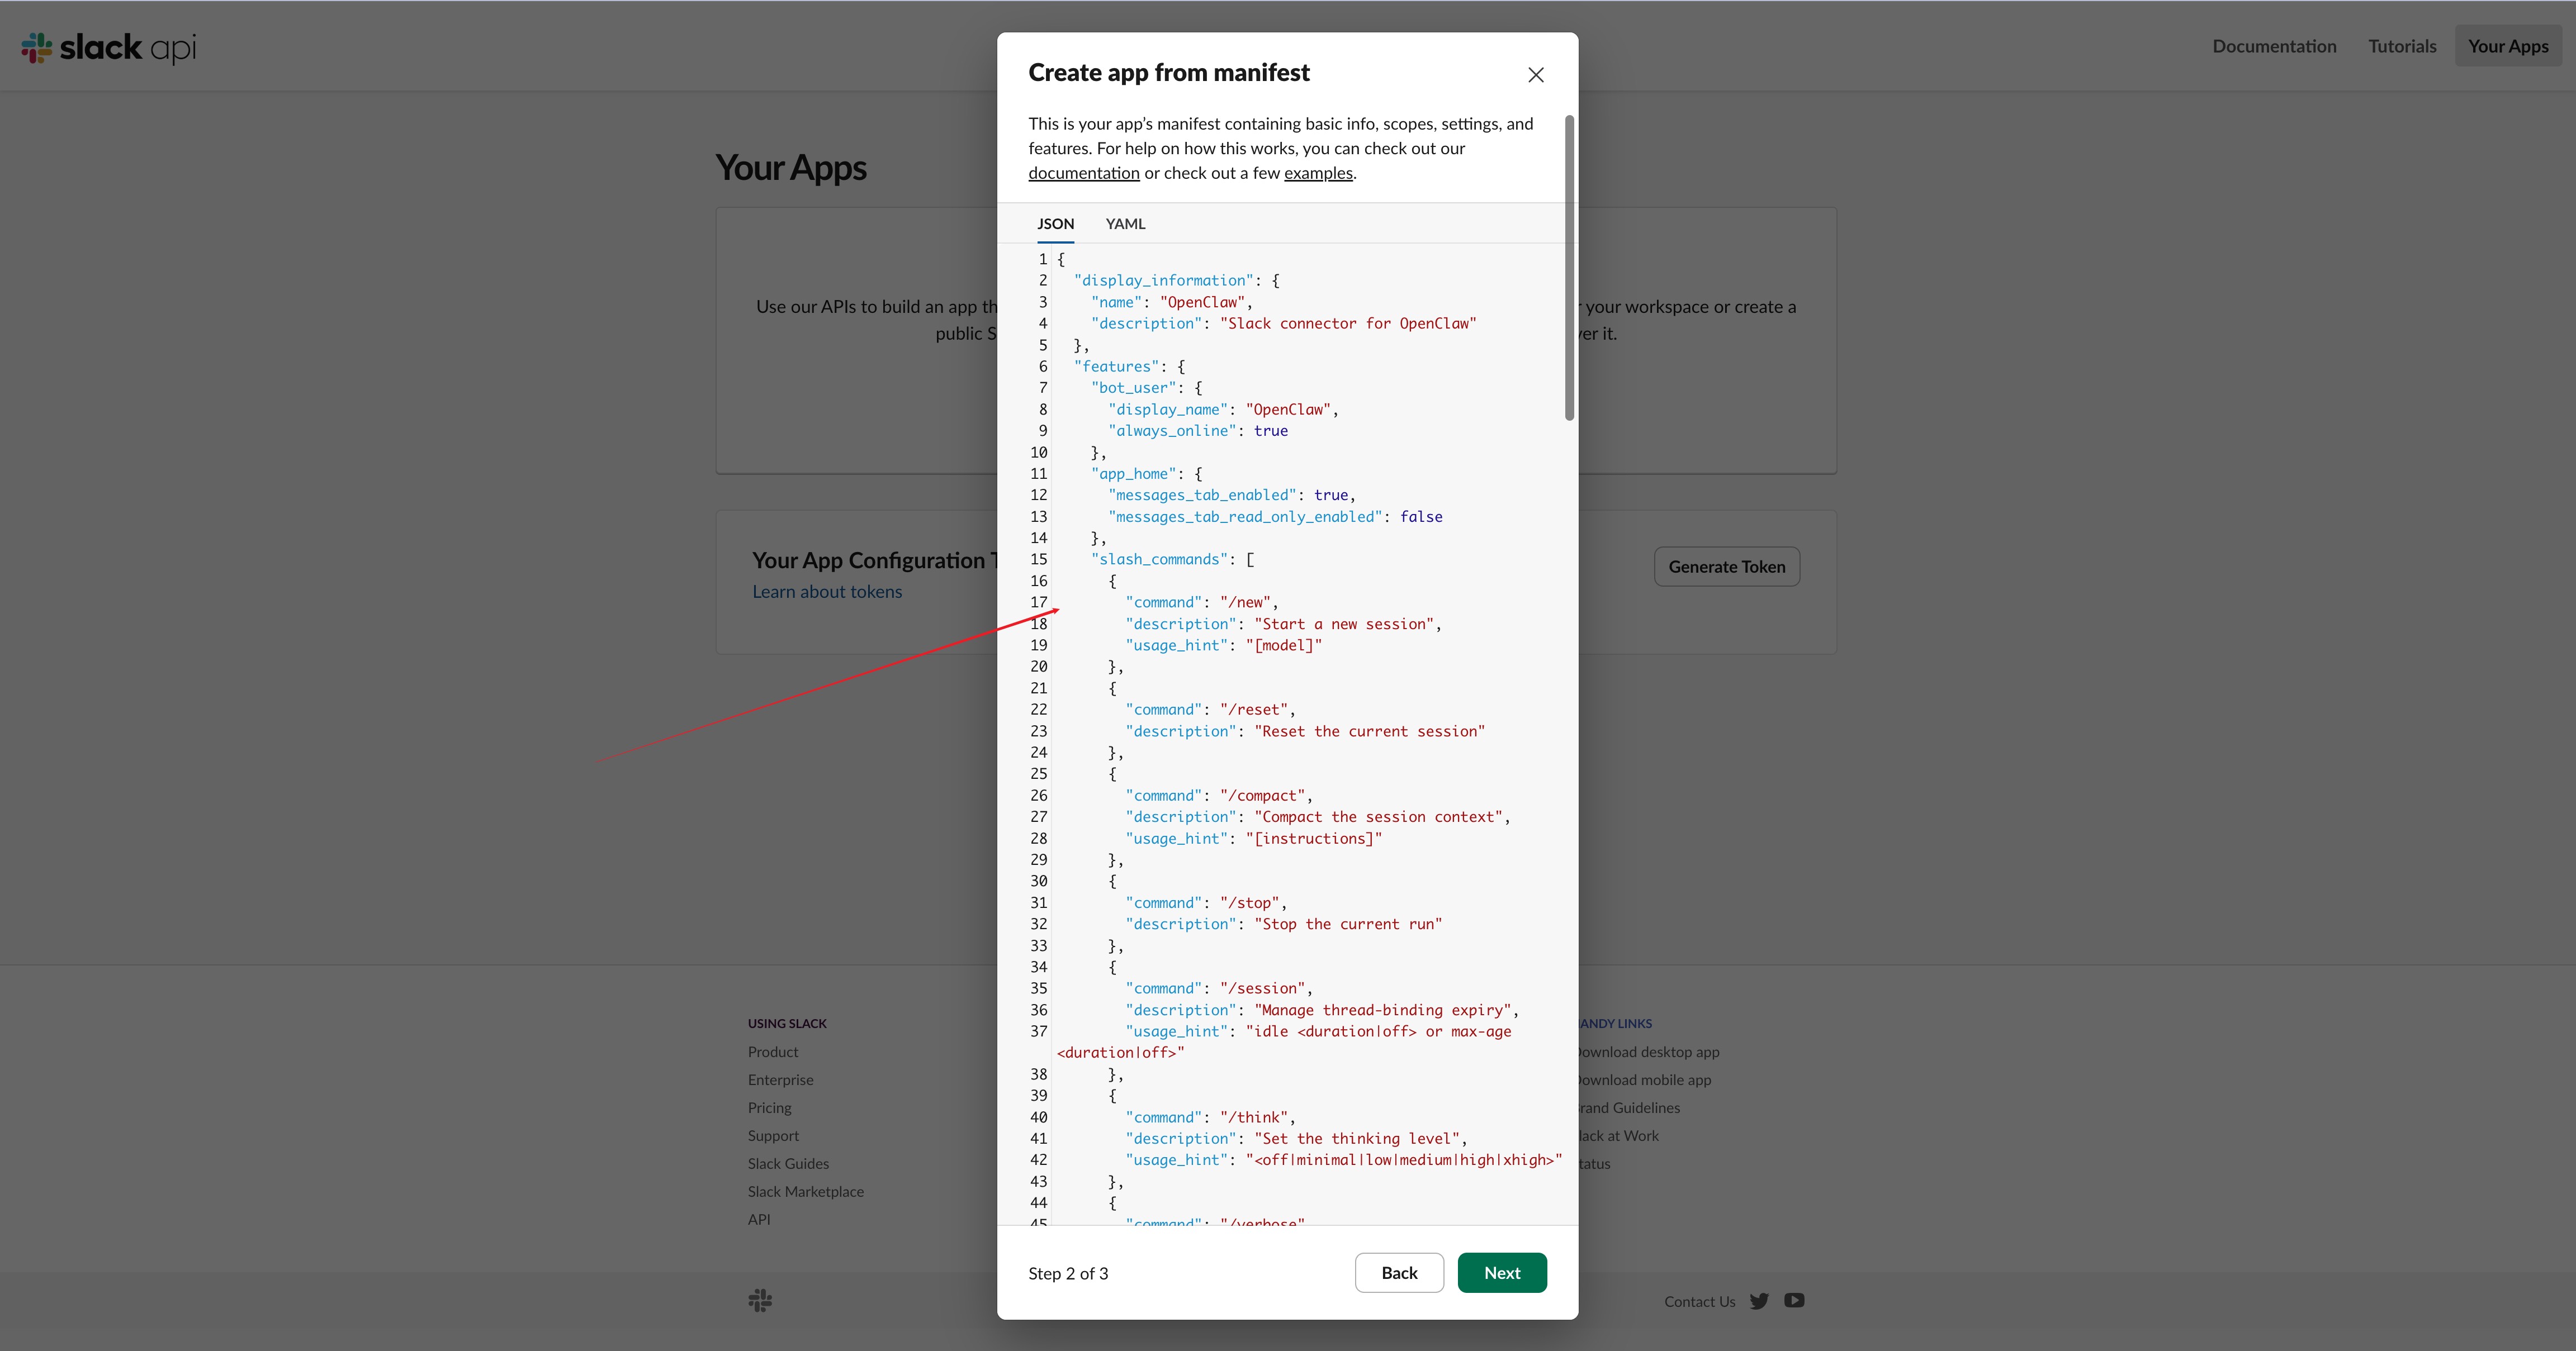Open the API footer link
The image size is (2576, 1351).
coord(759,1220)
